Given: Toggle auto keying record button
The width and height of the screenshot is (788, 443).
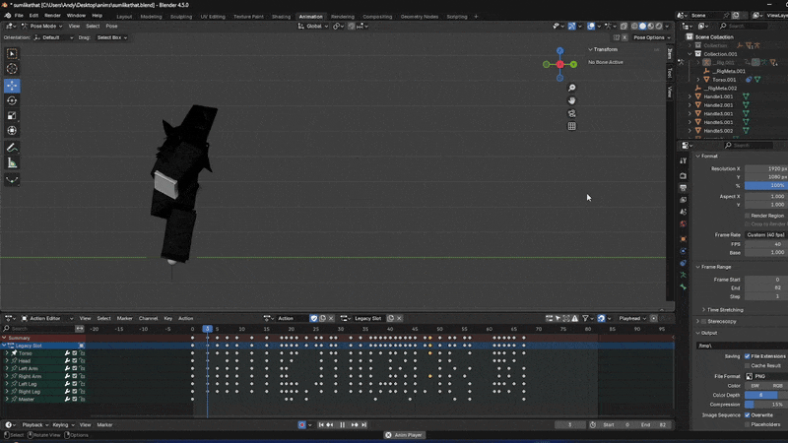Looking at the screenshot, I should (x=301, y=425).
